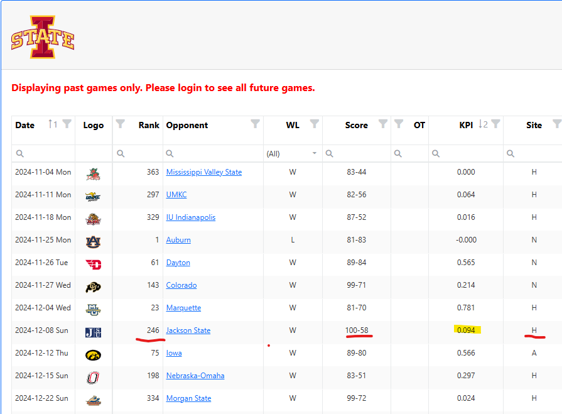Focus the OT search field
Image resolution: width=562 pixels, height=414 pixels.
(x=409, y=153)
